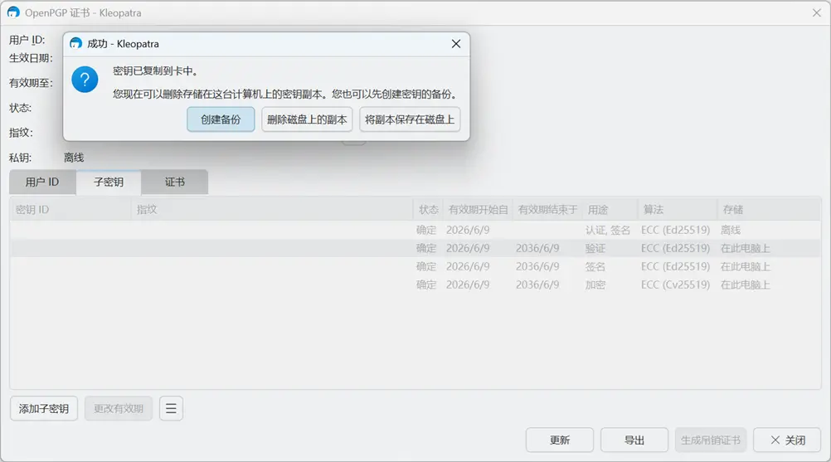
Task: Click Kleopatra logo in OpenPGP 证书 title bar
Action: 13,12
